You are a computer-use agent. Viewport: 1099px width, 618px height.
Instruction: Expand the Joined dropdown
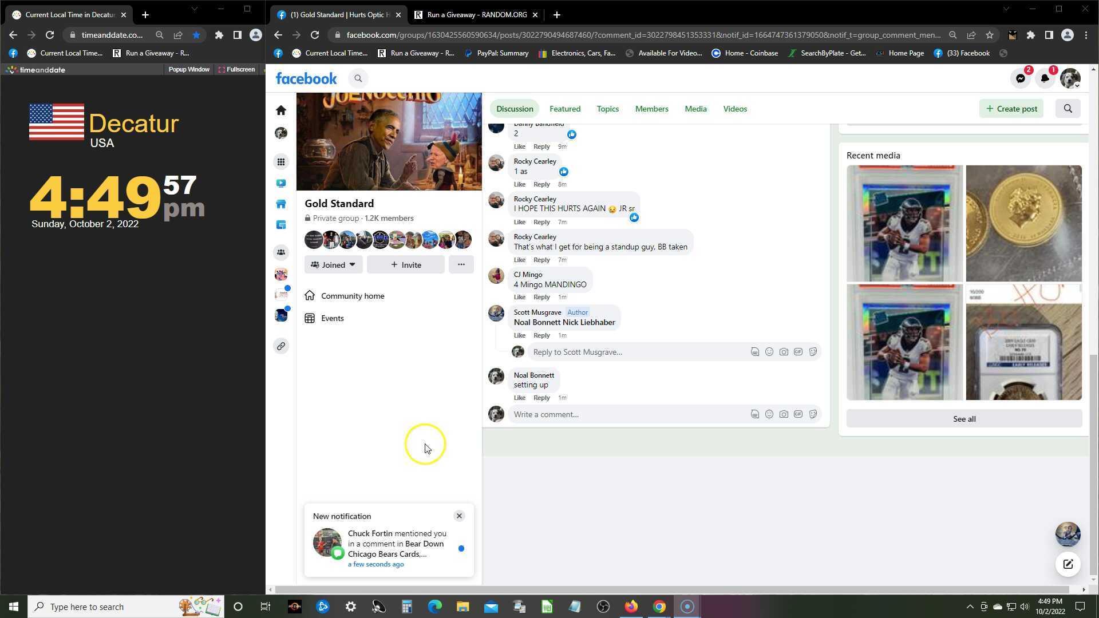pyautogui.click(x=333, y=265)
